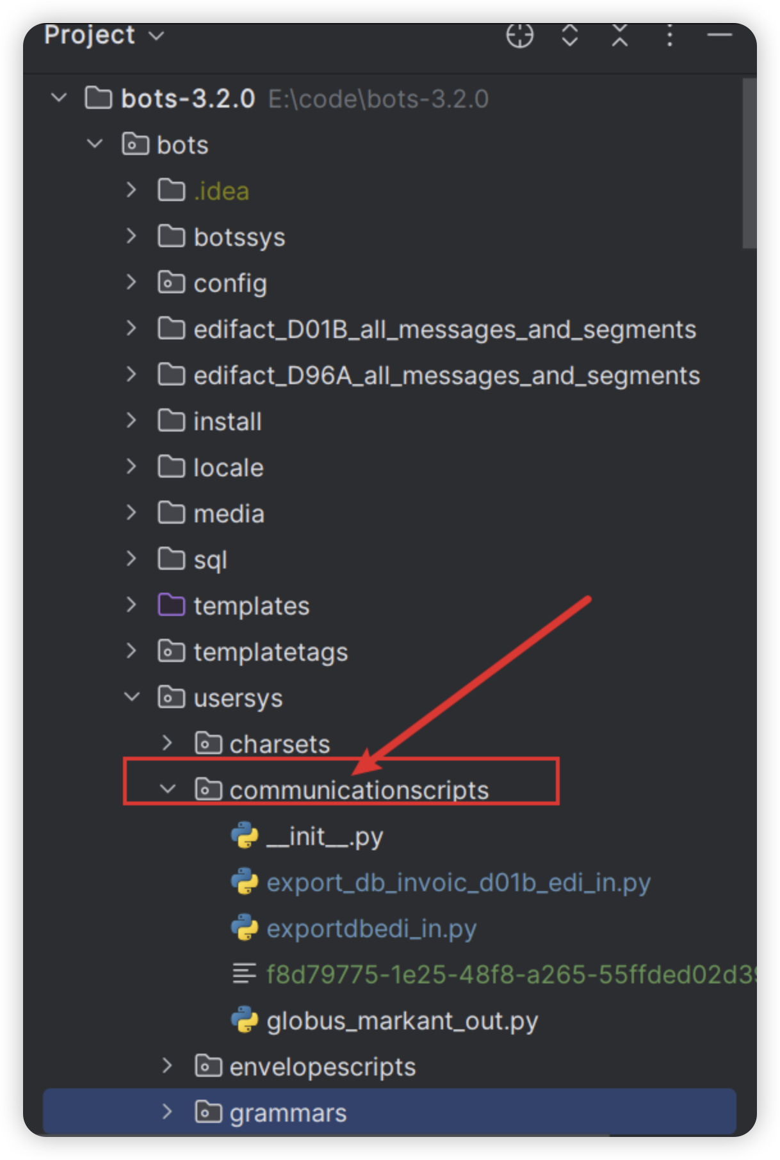
Task: Click the Expand All icon
Action: click(x=569, y=36)
